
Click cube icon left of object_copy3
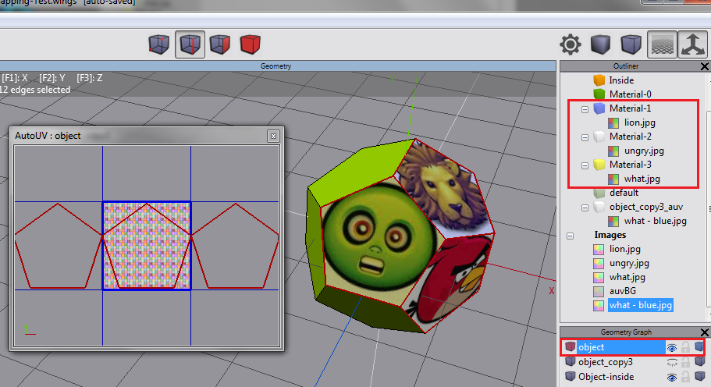[571, 362]
